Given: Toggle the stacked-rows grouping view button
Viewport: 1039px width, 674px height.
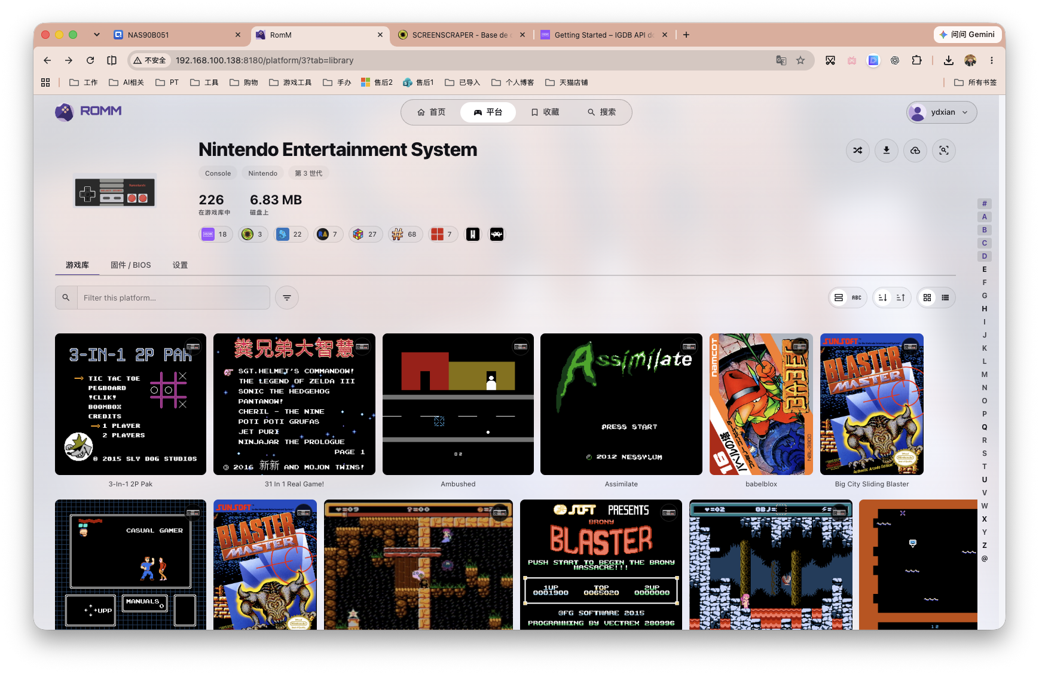Looking at the screenshot, I should click(x=839, y=298).
